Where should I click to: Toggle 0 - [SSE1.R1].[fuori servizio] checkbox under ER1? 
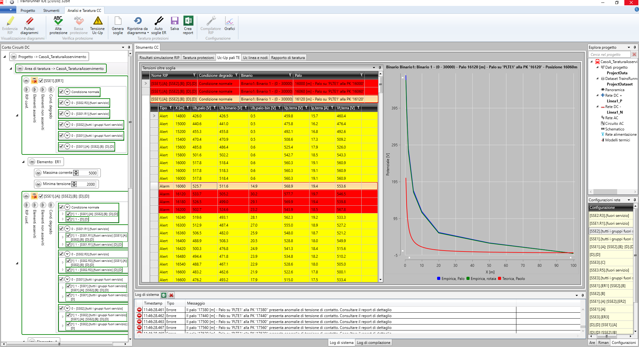61,114
